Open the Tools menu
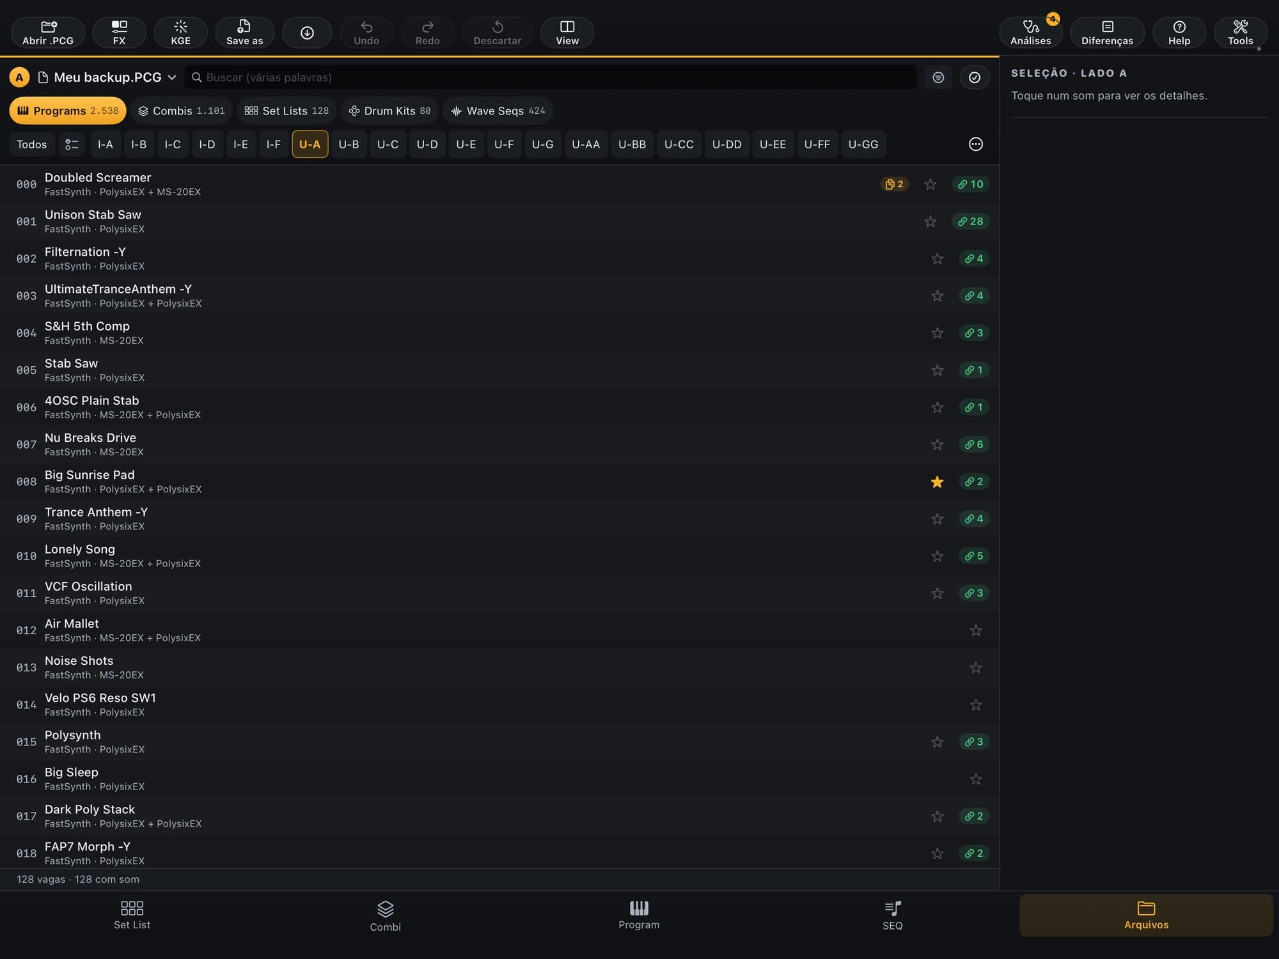The image size is (1279, 959). 1240,33
